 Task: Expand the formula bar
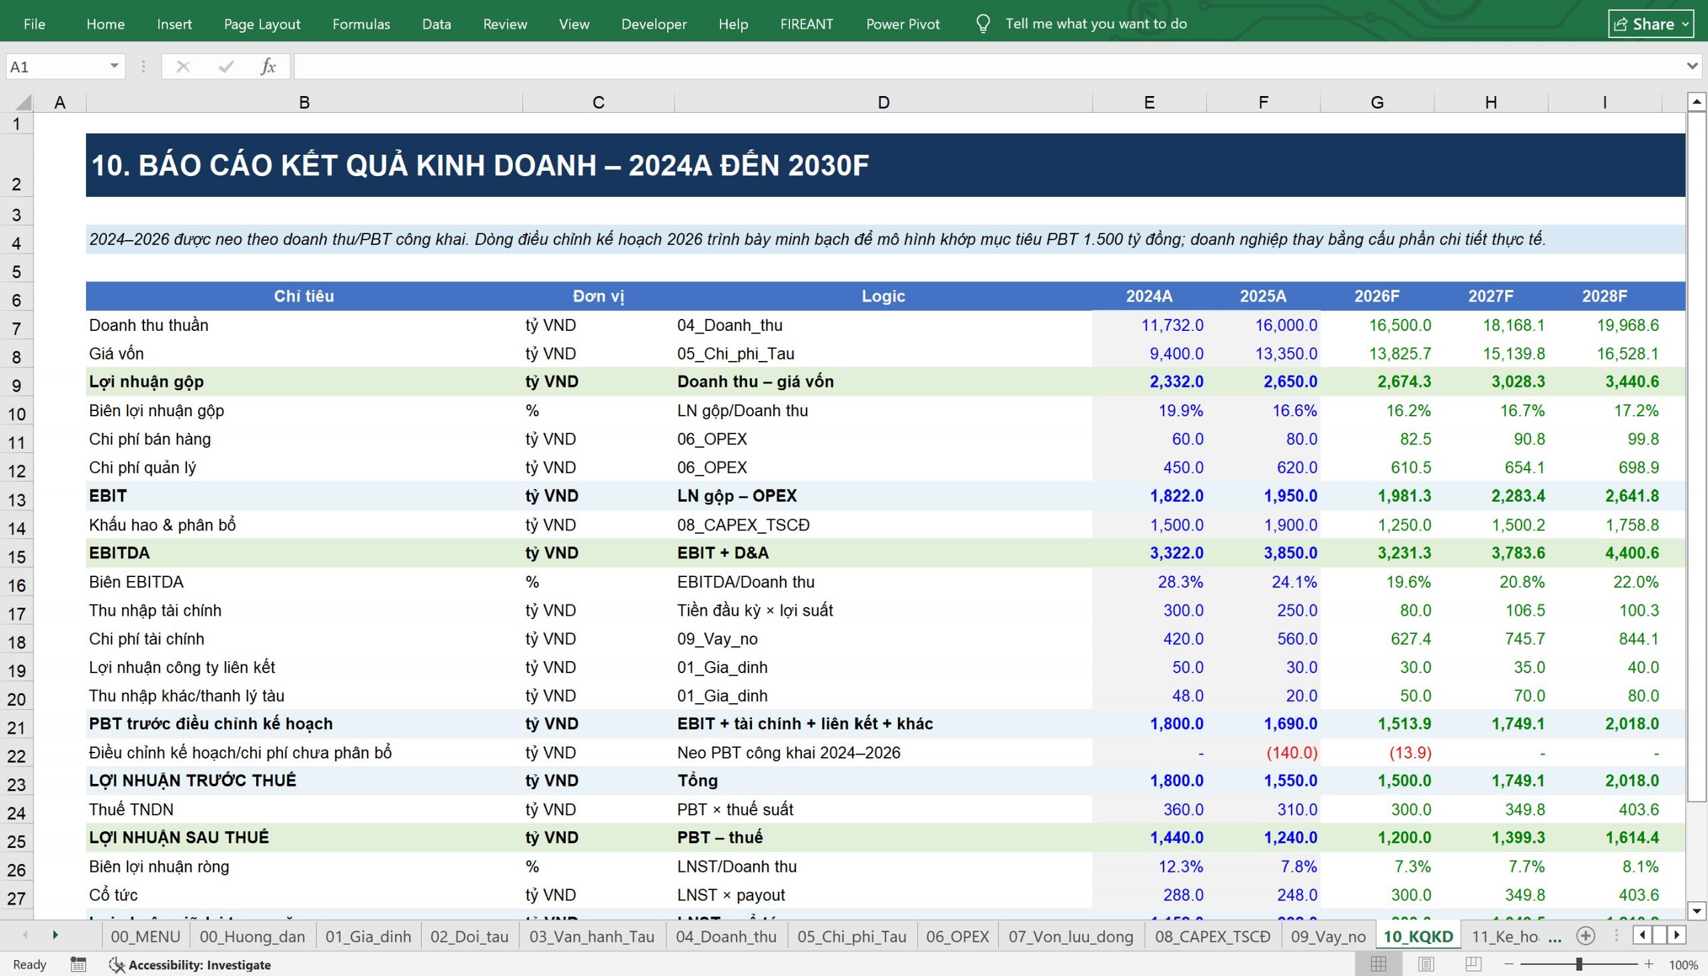(1692, 66)
